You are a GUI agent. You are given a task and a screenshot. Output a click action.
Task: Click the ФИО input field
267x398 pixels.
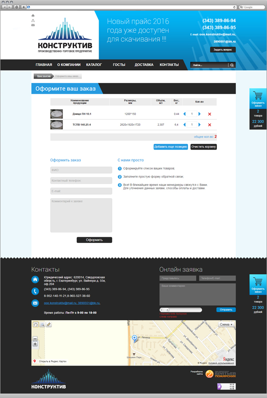point(81,170)
